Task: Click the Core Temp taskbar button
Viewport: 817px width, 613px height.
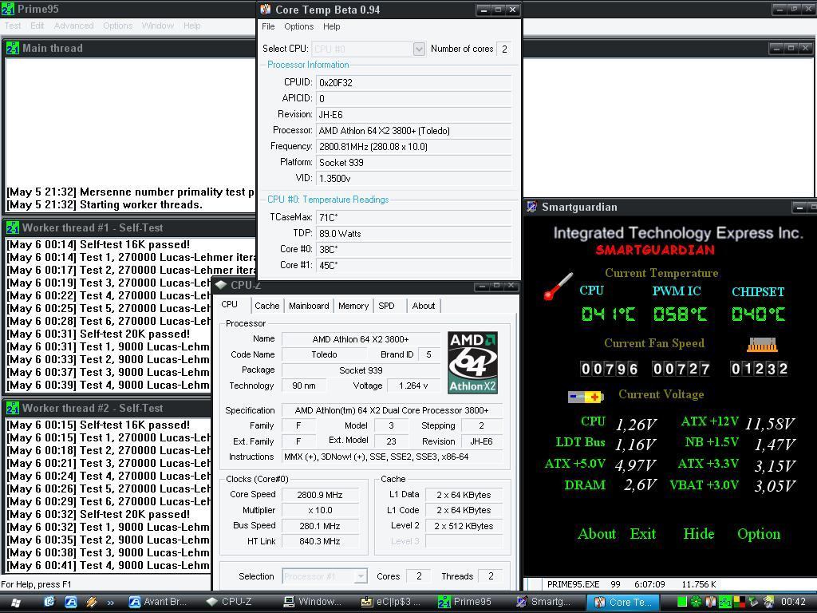Action: pos(624,602)
